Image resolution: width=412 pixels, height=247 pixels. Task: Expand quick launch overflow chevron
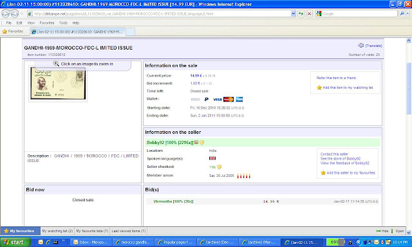tap(63, 241)
